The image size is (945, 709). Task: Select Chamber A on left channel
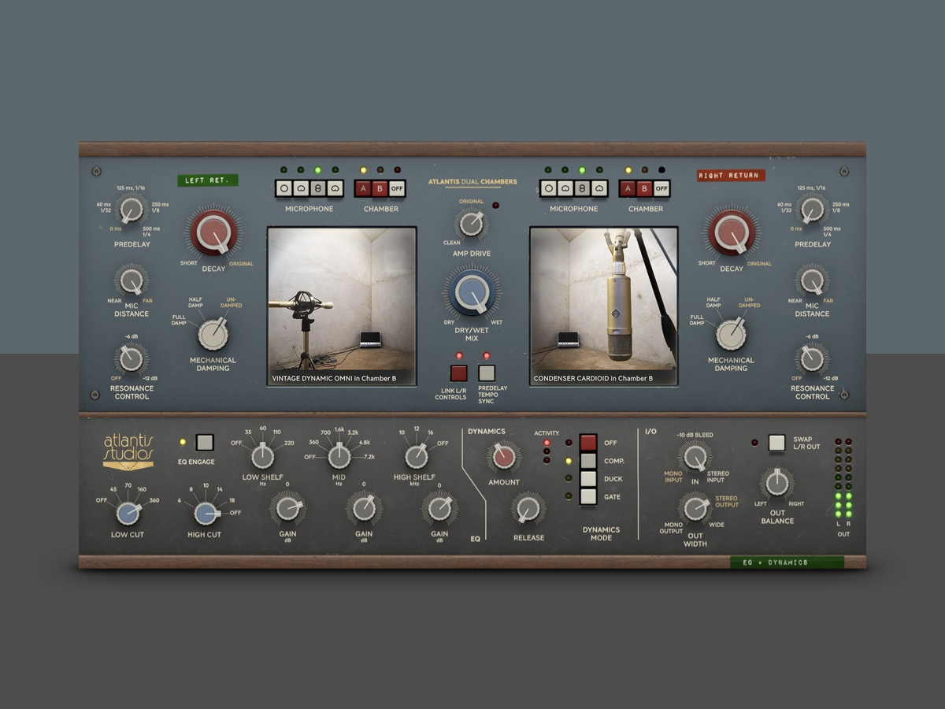point(363,188)
